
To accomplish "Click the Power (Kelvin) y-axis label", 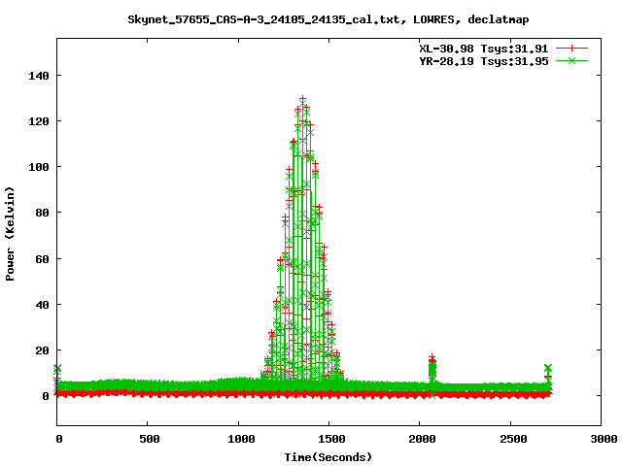I will [x=10, y=234].
